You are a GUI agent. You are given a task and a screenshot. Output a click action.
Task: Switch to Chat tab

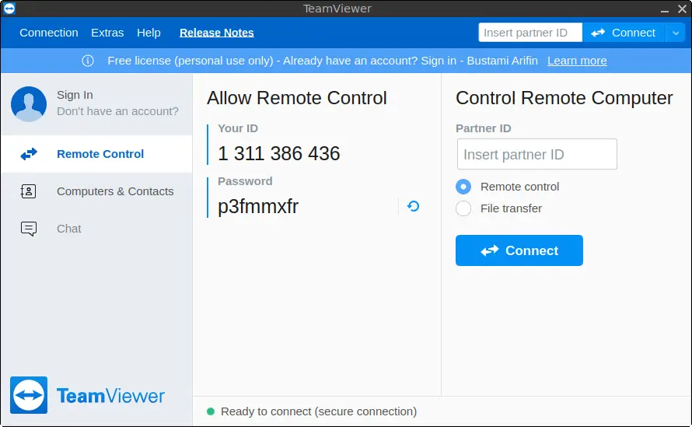coord(96,229)
